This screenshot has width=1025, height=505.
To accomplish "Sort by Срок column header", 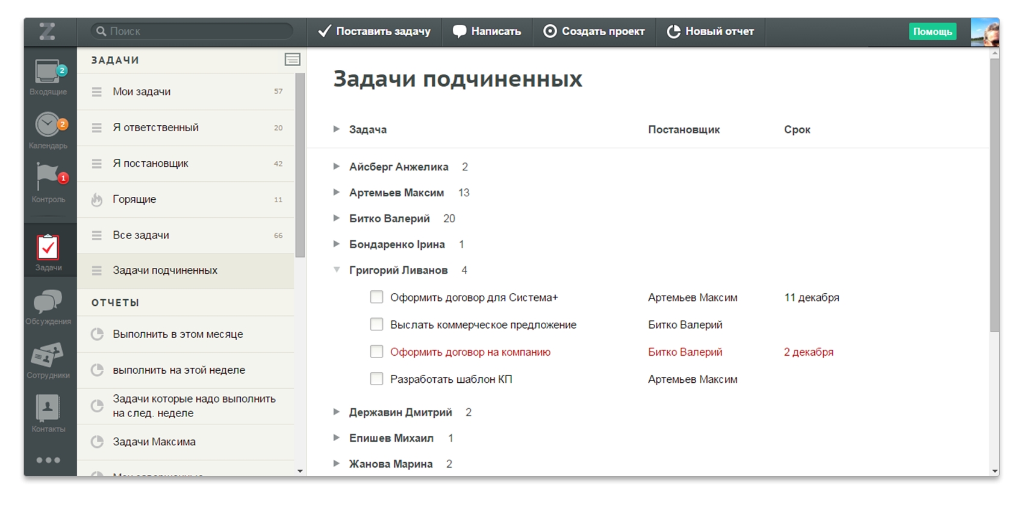I will 797,129.
